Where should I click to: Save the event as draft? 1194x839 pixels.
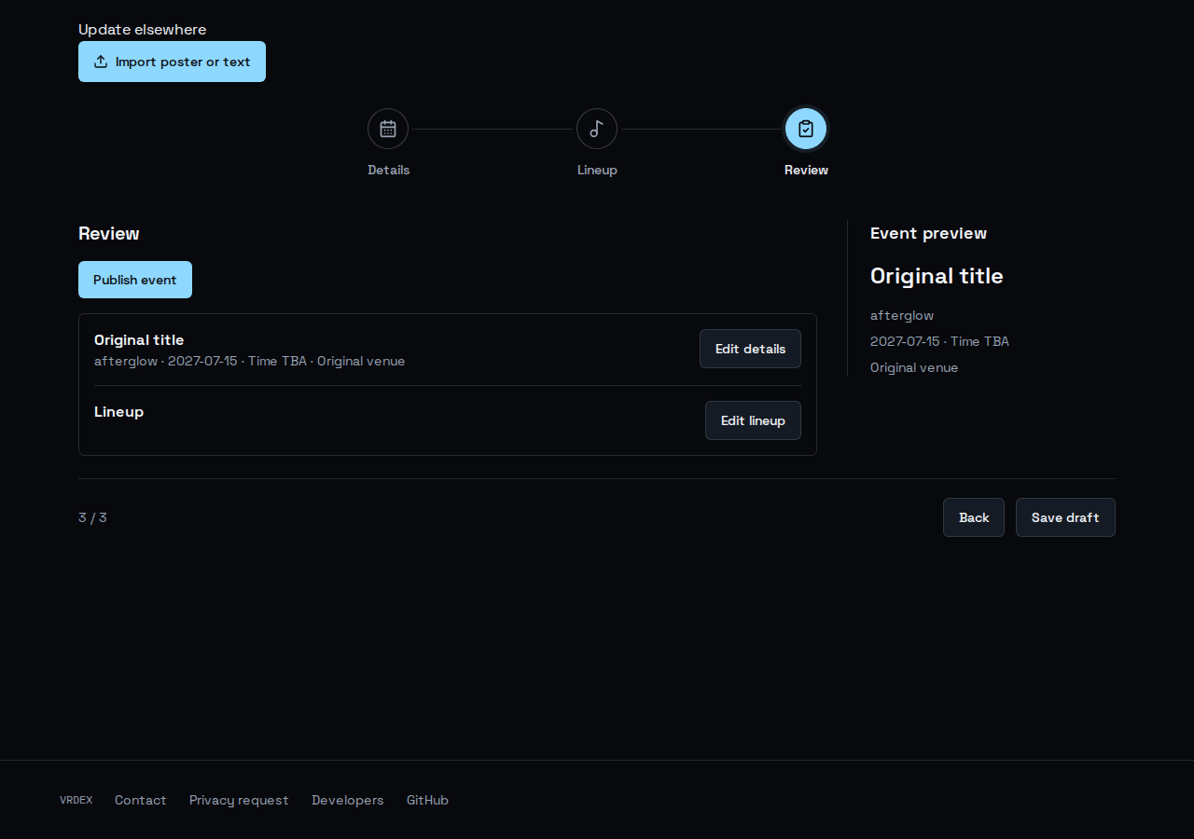click(1065, 517)
